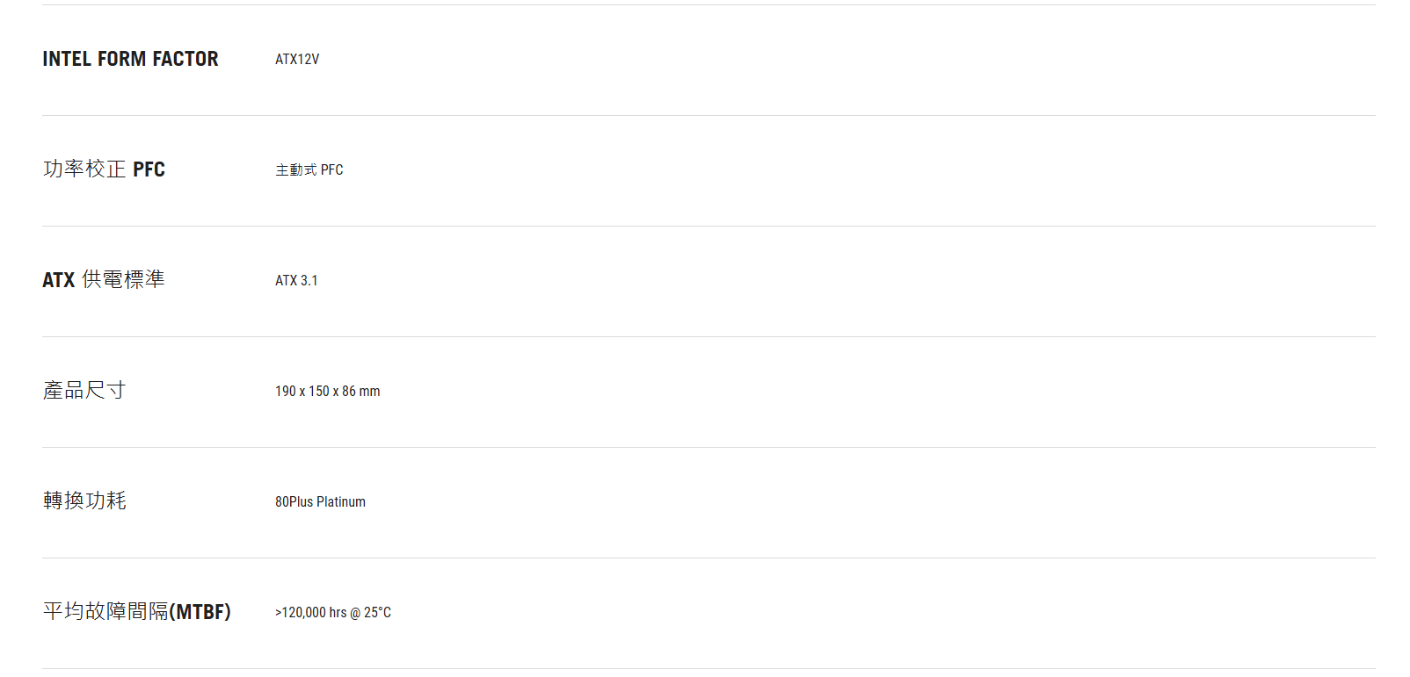Click the (MTBF) abbreviation in the label
1410x677 pixels.
pos(200,612)
